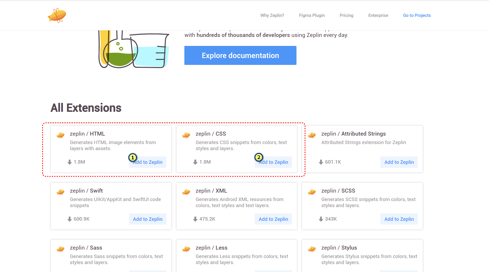Click the zeplin / SCSS extension icon
489x272 pixels.
click(312, 192)
